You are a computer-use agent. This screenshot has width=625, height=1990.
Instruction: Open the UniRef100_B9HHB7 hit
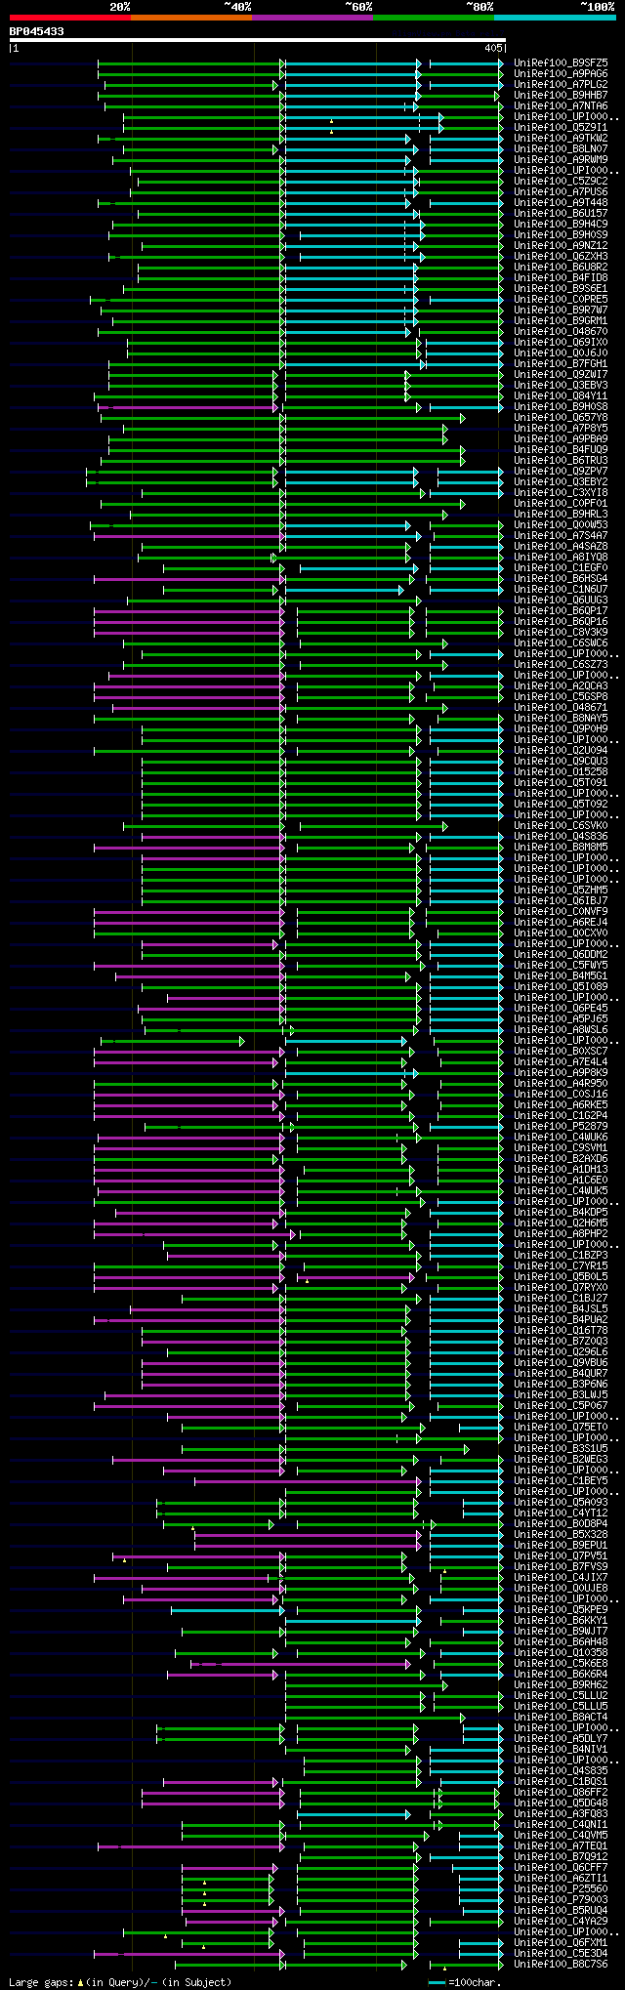click(561, 95)
